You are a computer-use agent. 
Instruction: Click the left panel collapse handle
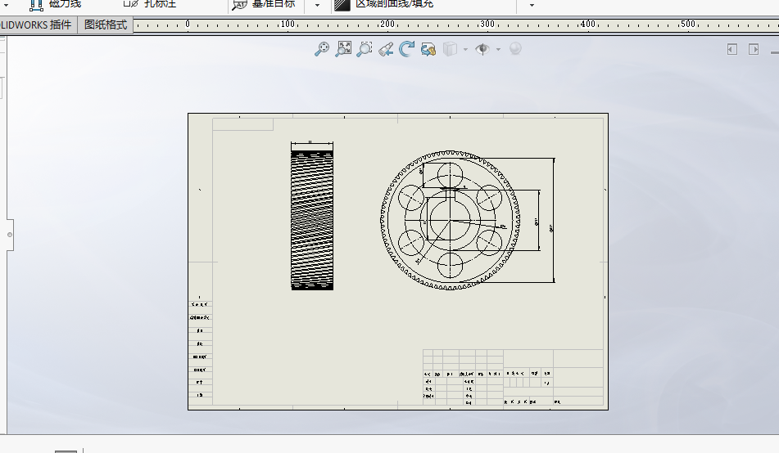(x=10, y=235)
